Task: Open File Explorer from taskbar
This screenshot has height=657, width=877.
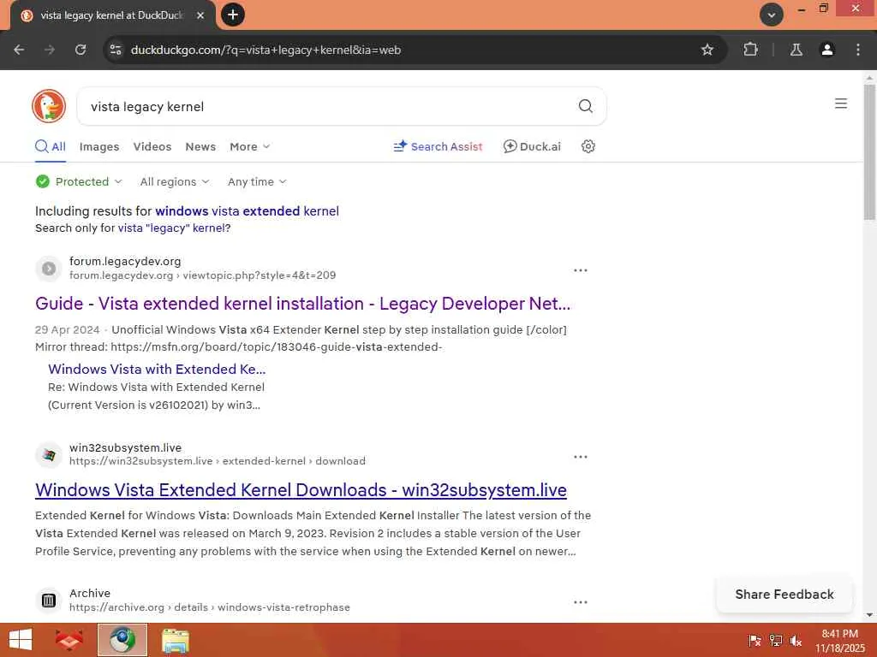Action: 176,640
